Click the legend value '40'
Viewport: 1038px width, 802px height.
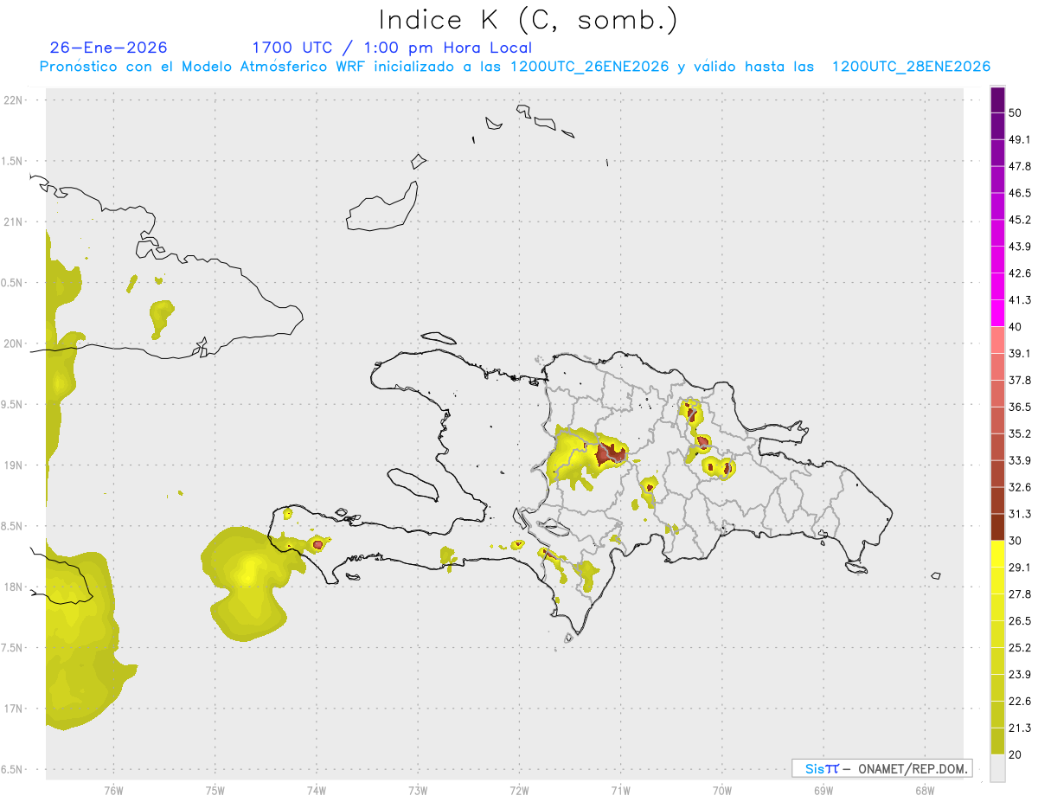[1016, 327]
